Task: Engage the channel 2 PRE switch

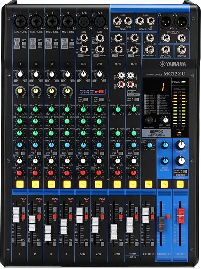Action: pyautogui.click(x=39, y=153)
